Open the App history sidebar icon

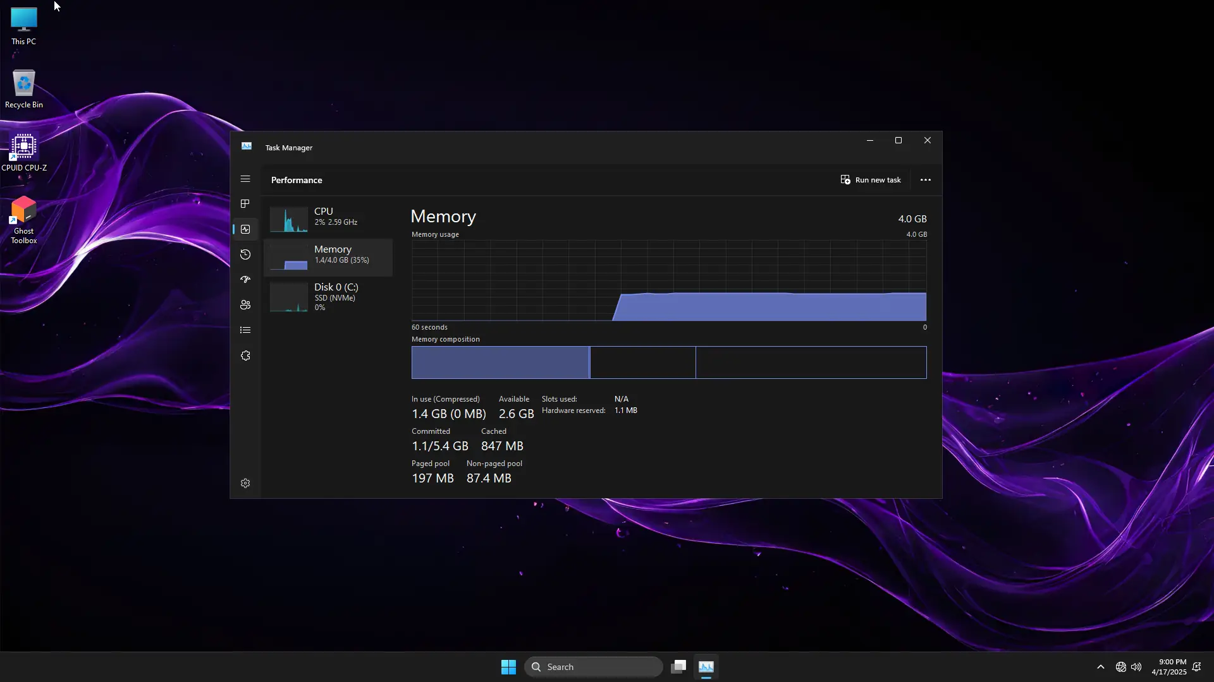tap(245, 254)
